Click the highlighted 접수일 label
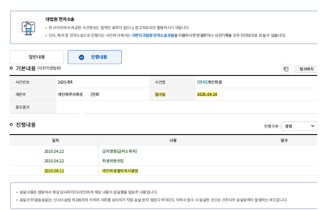 [160, 95]
